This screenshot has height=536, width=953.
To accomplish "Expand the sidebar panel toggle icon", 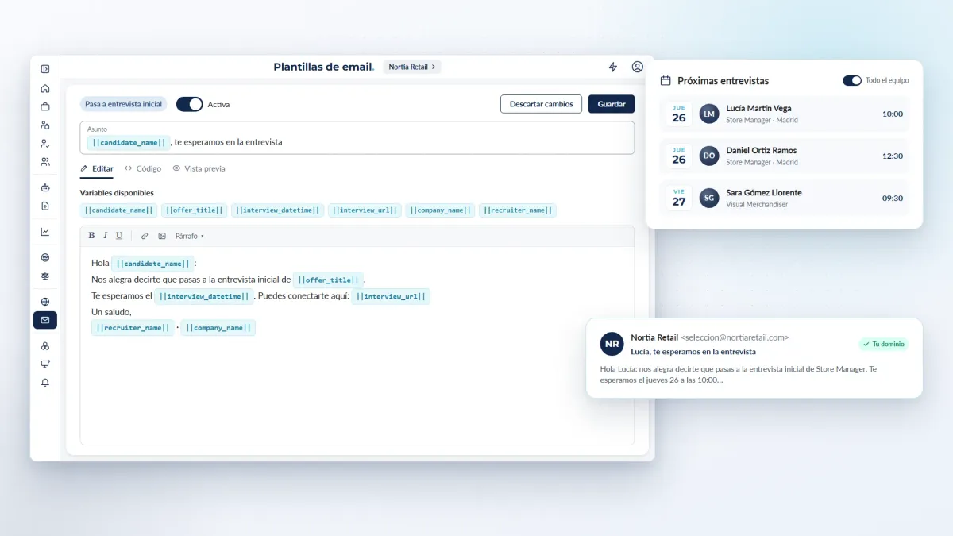I will coord(45,69).
